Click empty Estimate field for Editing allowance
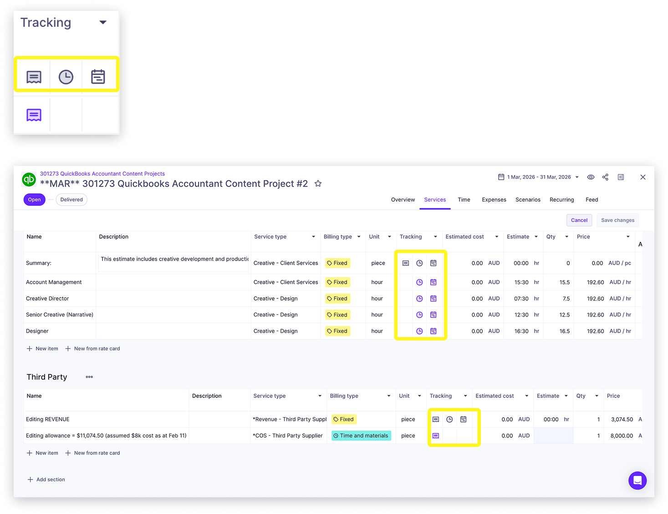This screenshot has width=668, height=514. pyautogui.click(x=553, y=436)
